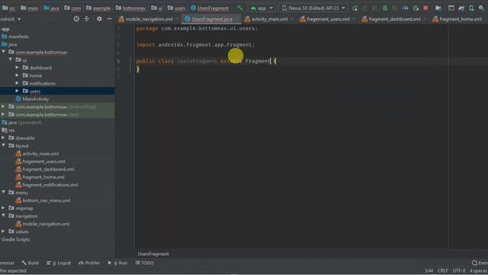Open the Terminal tool window
The width and height of the screenshot is (488, 275).
tap(7, 263)
